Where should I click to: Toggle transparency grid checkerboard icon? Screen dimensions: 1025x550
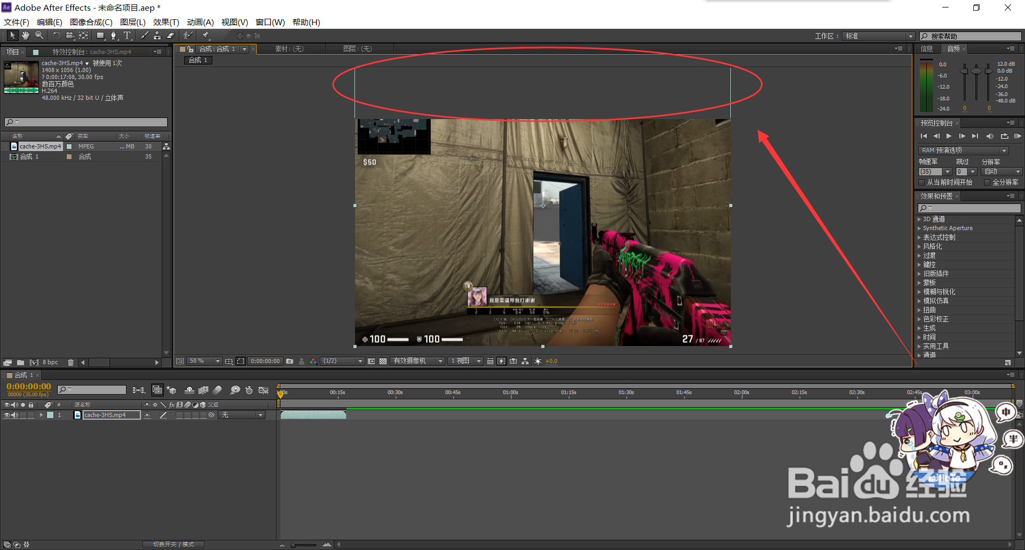(x=383, y=361)
